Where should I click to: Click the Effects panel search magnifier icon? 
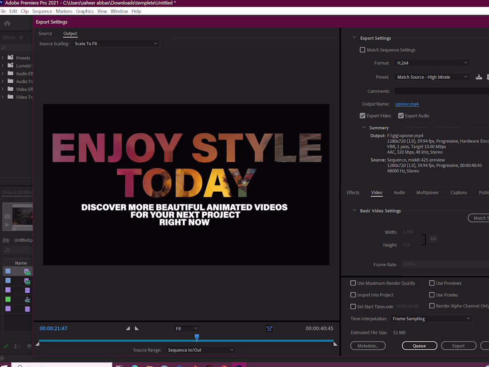4,48
